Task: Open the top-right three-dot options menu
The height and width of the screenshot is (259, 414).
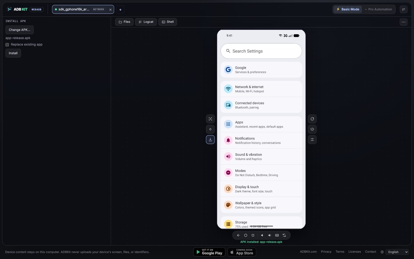Action: tap(403, 22)
